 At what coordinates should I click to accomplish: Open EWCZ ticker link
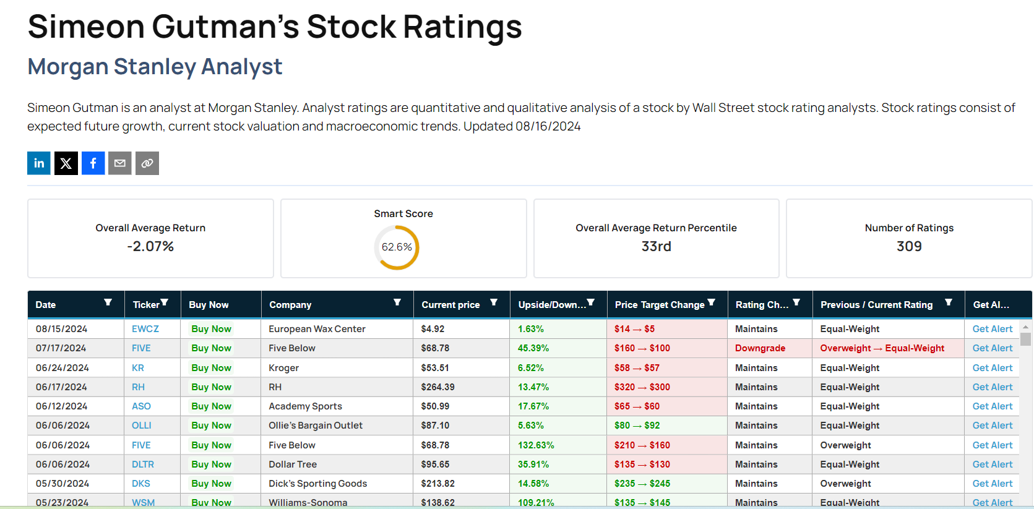pyautogui.click(x=145, y=329)
